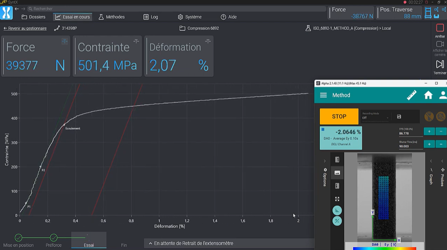Click the save recording floppy disk icon
Viewport: 447px width, 250px height.
coord(399,117)
